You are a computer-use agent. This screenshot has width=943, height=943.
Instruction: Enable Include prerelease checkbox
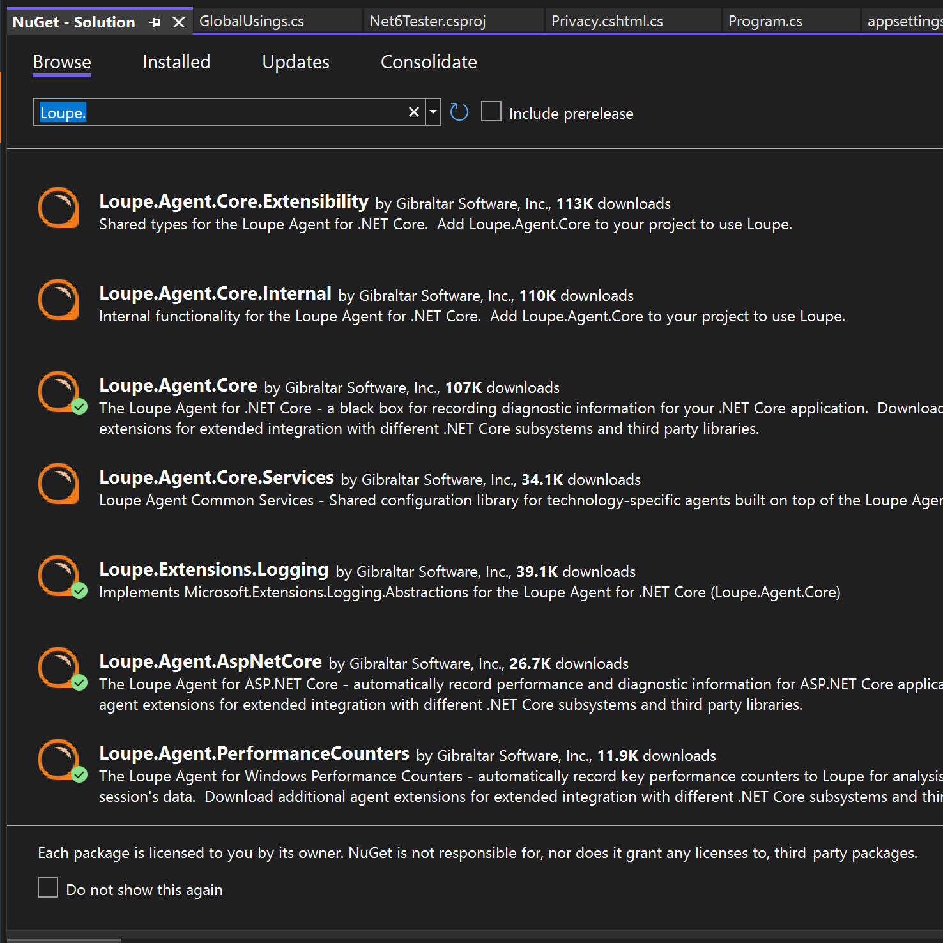(x=491, y=111)
